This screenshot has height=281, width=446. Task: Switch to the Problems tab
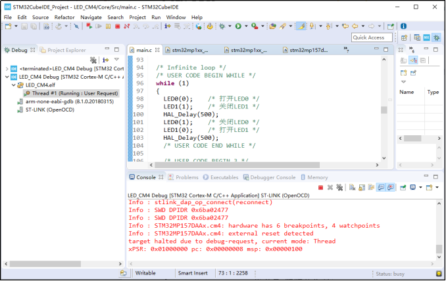[x=184, y=177]
